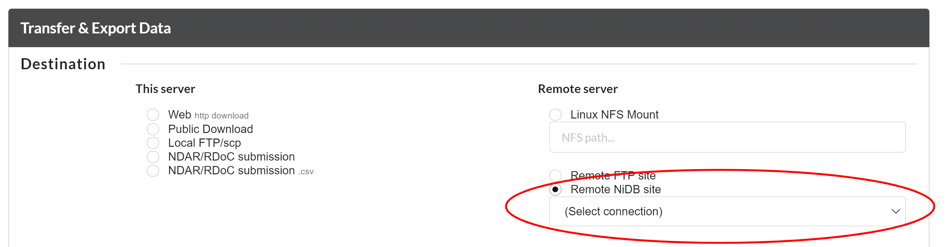Click the "Public Download" label text
Viewport: 945px width, 247px height.
click(x=210, y=129)
